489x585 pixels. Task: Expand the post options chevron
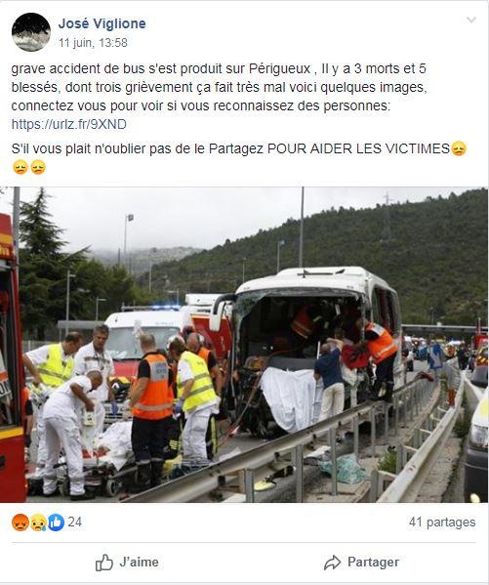(471, 20)
